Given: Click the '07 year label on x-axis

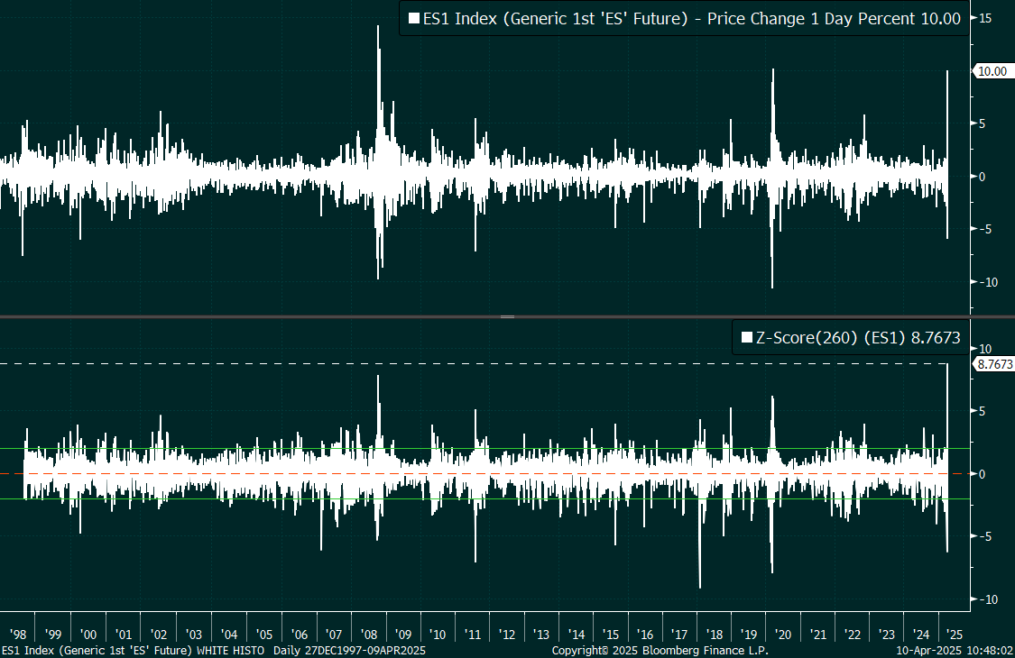Looking at the screenshot, I should tap(333, 635).
